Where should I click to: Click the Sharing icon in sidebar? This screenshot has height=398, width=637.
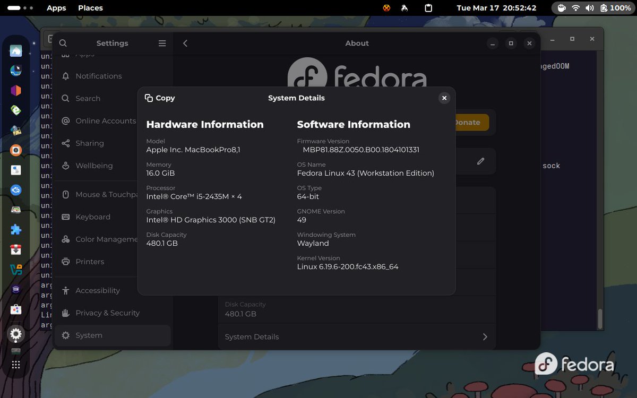66,143
